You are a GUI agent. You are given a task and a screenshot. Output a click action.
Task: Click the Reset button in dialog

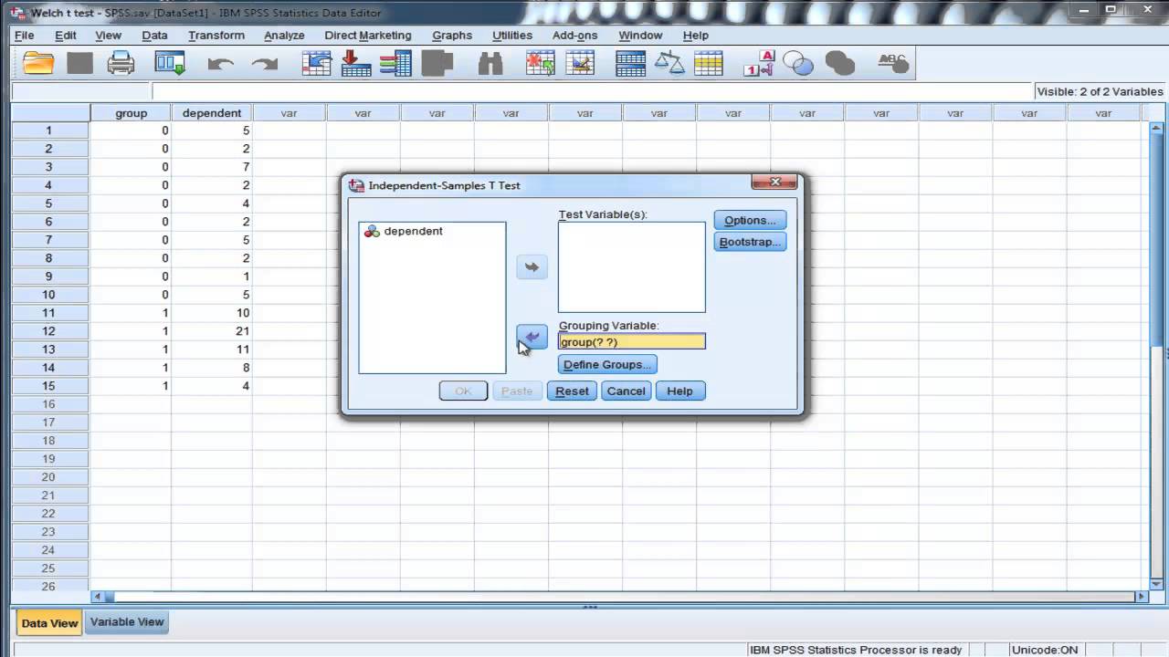pos(572,391)
